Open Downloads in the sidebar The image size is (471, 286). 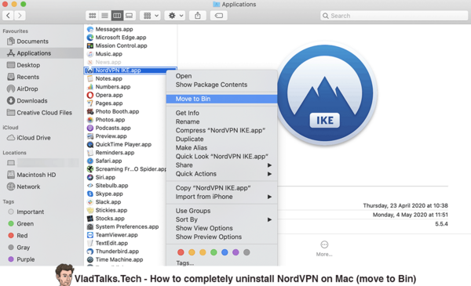coord(27,101)
